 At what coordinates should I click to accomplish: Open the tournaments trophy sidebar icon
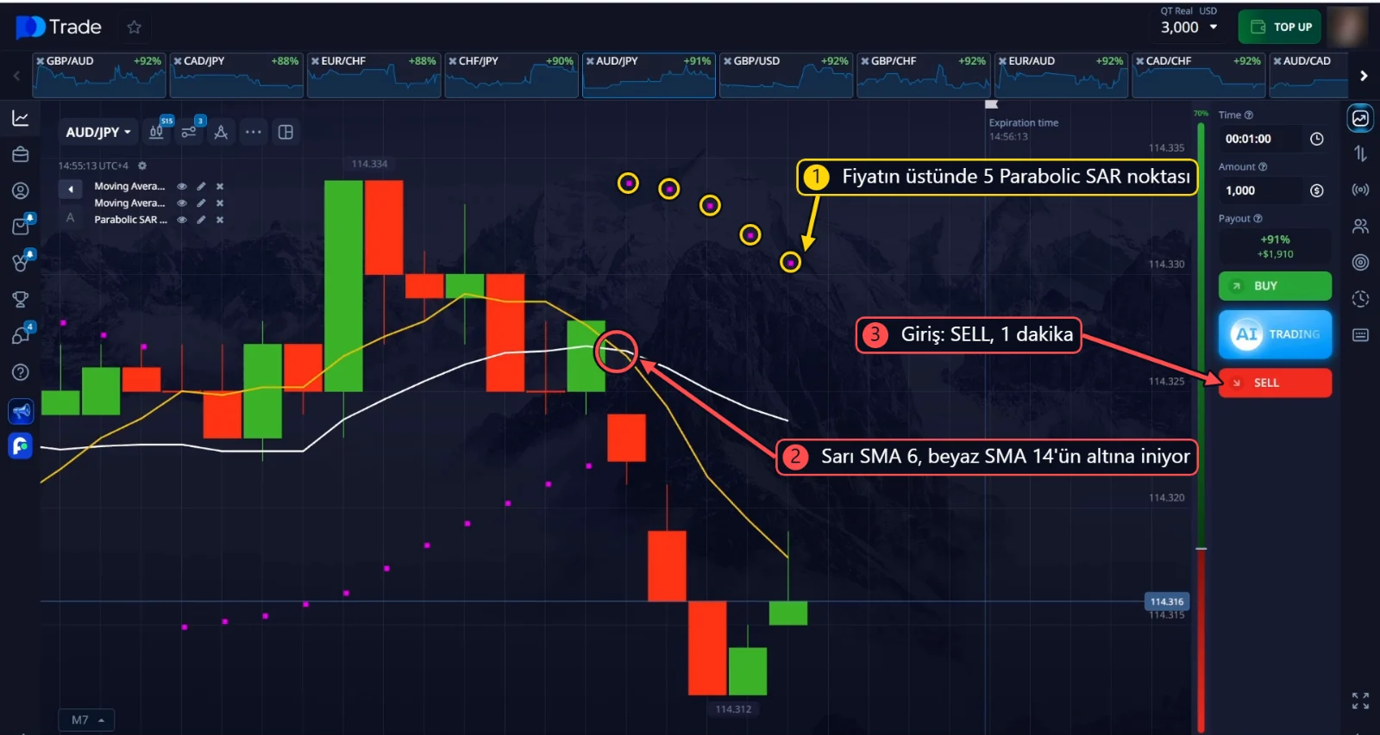point(21,299)
